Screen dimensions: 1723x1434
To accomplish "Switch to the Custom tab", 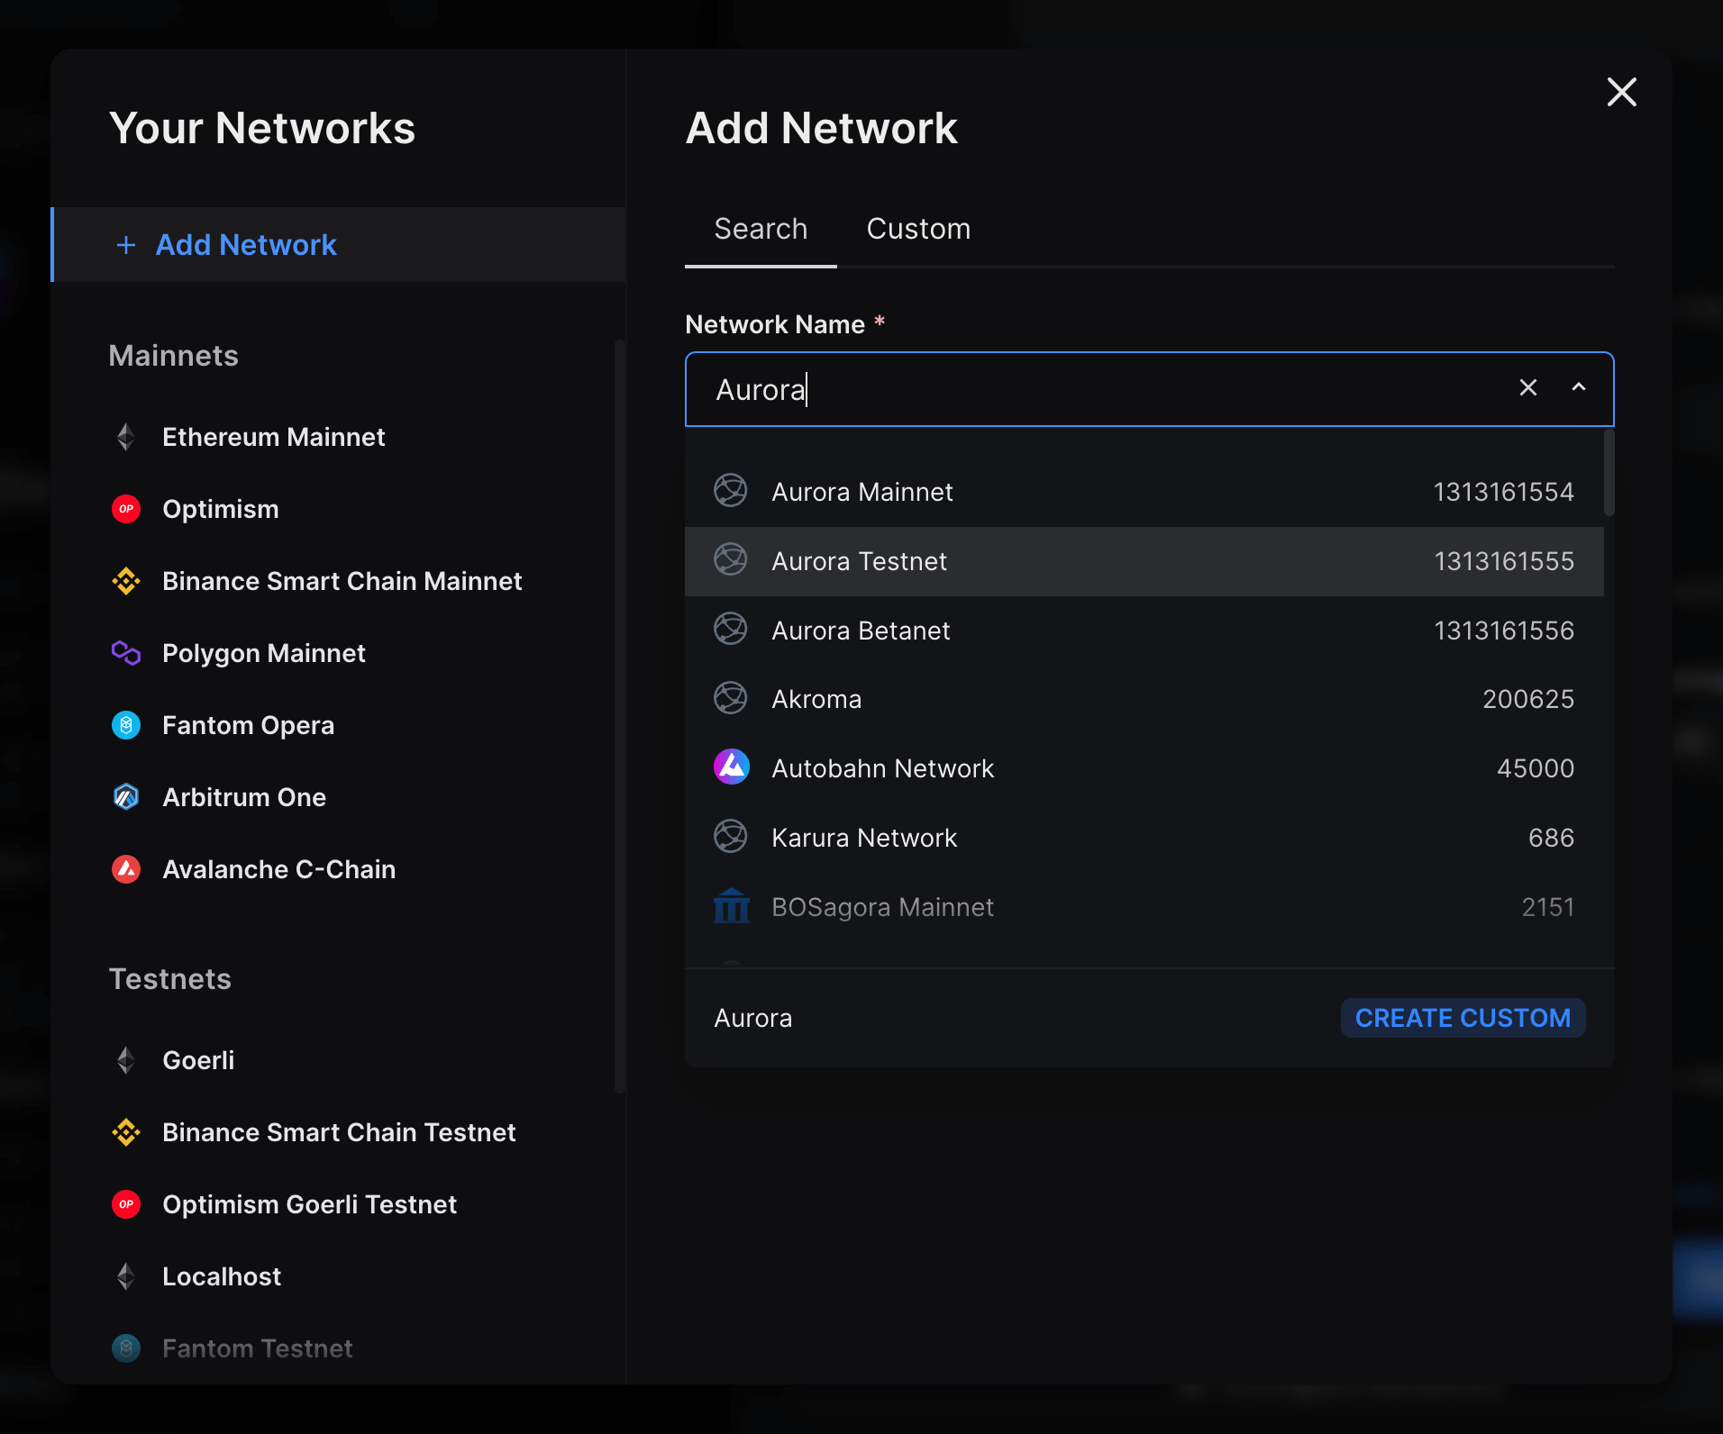I will point(918,230).
